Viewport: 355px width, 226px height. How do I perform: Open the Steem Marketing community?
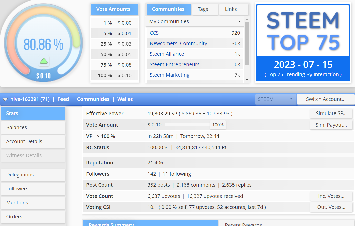click(x=169, y=75)
